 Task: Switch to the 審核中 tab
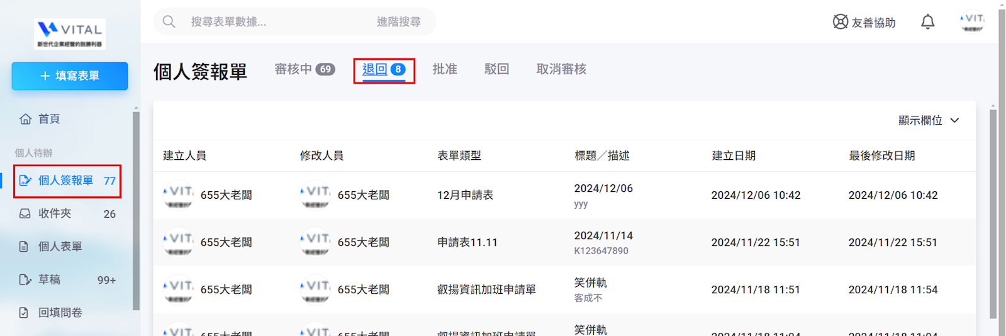coord(305,69)
